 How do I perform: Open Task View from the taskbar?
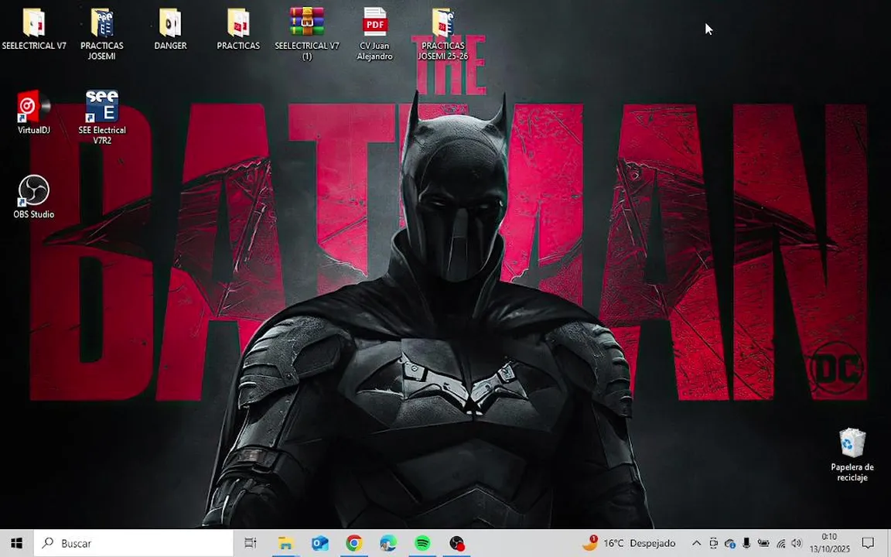pos(250,543)
